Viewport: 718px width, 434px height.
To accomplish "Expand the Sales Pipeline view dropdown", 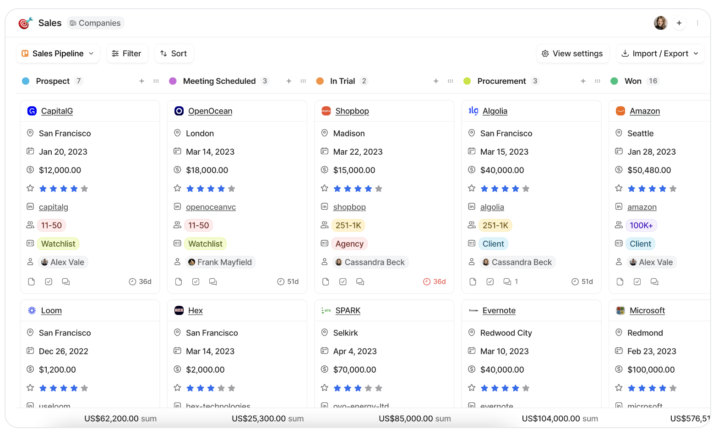I will [58, 54].
